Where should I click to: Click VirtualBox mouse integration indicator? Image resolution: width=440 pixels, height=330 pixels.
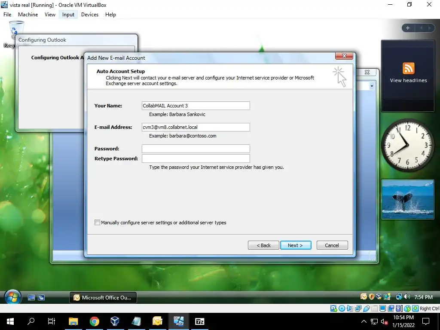pyautogui.click(x=407, y=309)
